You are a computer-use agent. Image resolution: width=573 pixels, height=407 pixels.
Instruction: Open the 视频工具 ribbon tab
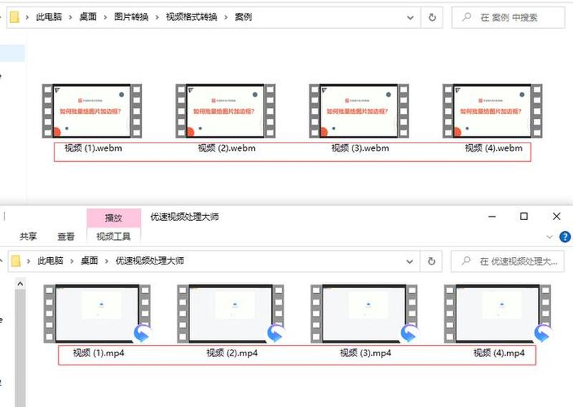tap(113, 236)
